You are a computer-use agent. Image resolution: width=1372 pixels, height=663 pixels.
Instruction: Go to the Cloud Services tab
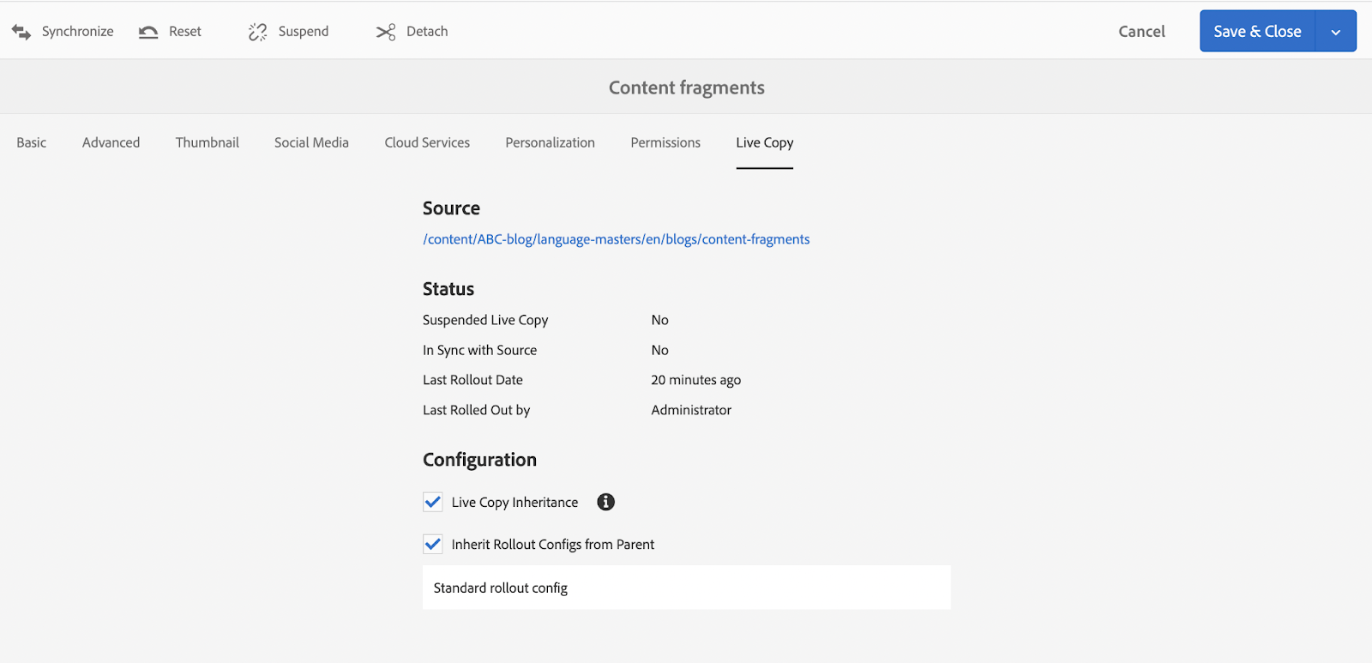coord(427,142)
